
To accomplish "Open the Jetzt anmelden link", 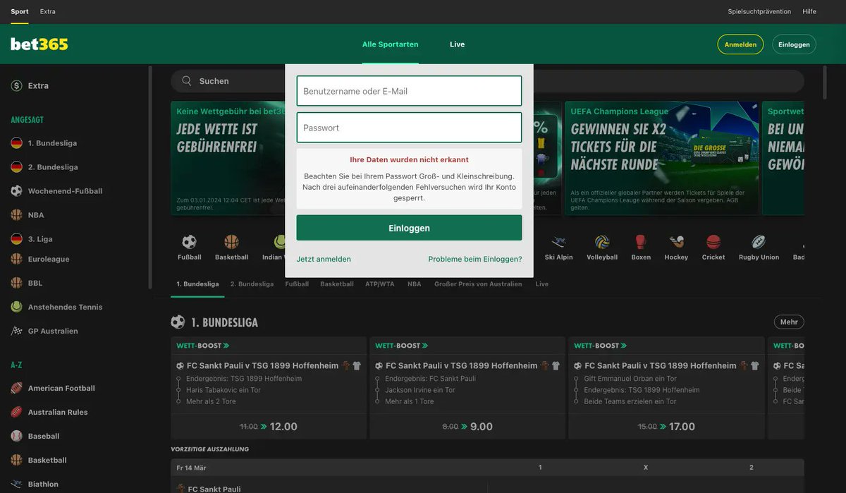I will (x=324, y=259).
